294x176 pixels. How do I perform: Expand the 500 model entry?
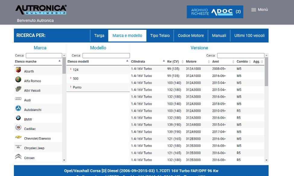[x=98, y=79]
